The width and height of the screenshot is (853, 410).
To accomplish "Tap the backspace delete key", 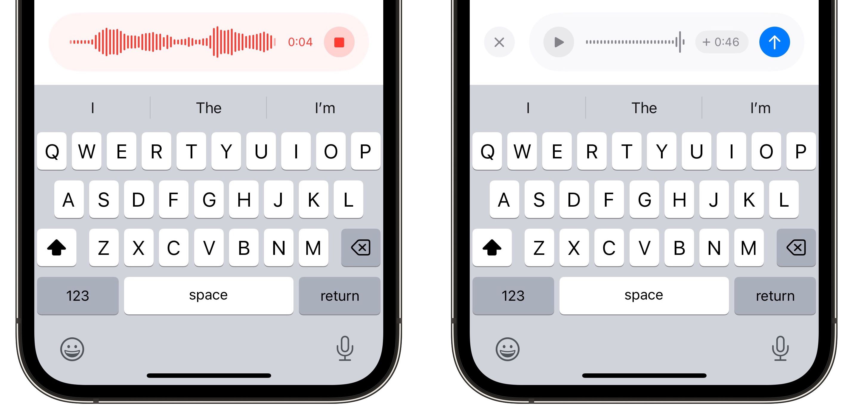I will click(x=358, y=248).
